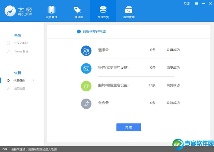Click 恢复成功 in the 通讯录 row

173,50
